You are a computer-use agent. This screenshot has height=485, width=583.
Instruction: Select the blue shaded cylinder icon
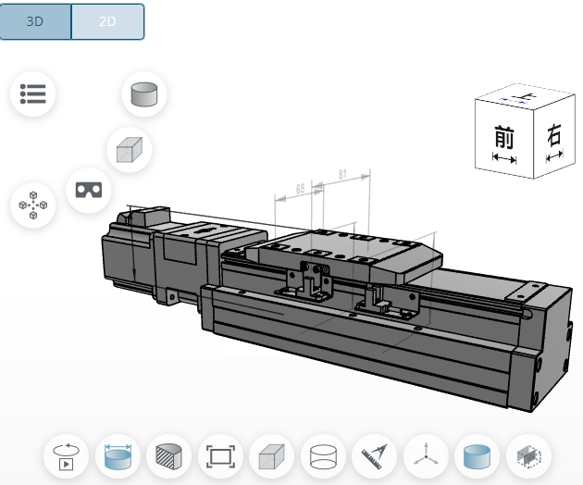tap(478, 456)
